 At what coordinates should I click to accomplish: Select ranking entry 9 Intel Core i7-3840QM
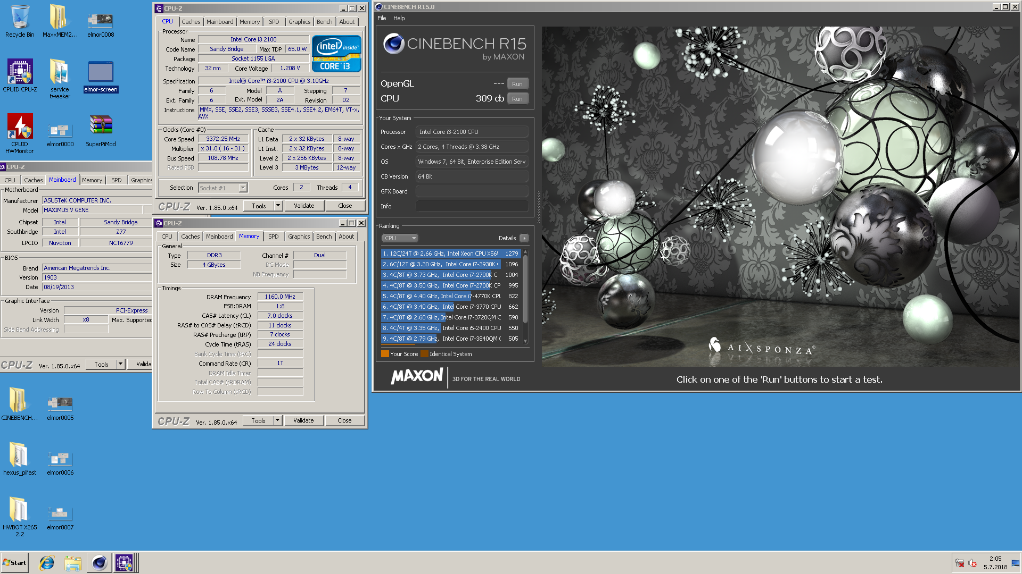pyautogui.click(x=450, y=339)
